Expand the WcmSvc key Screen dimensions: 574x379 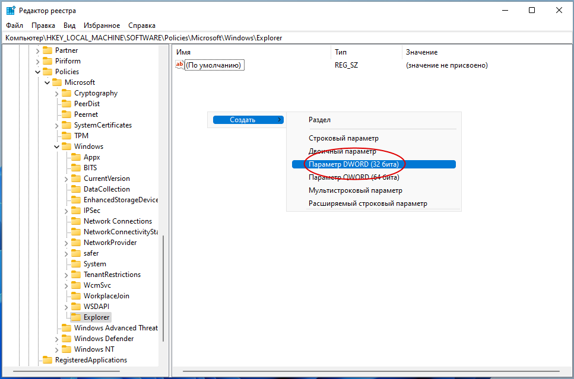[x=66, y=285]
